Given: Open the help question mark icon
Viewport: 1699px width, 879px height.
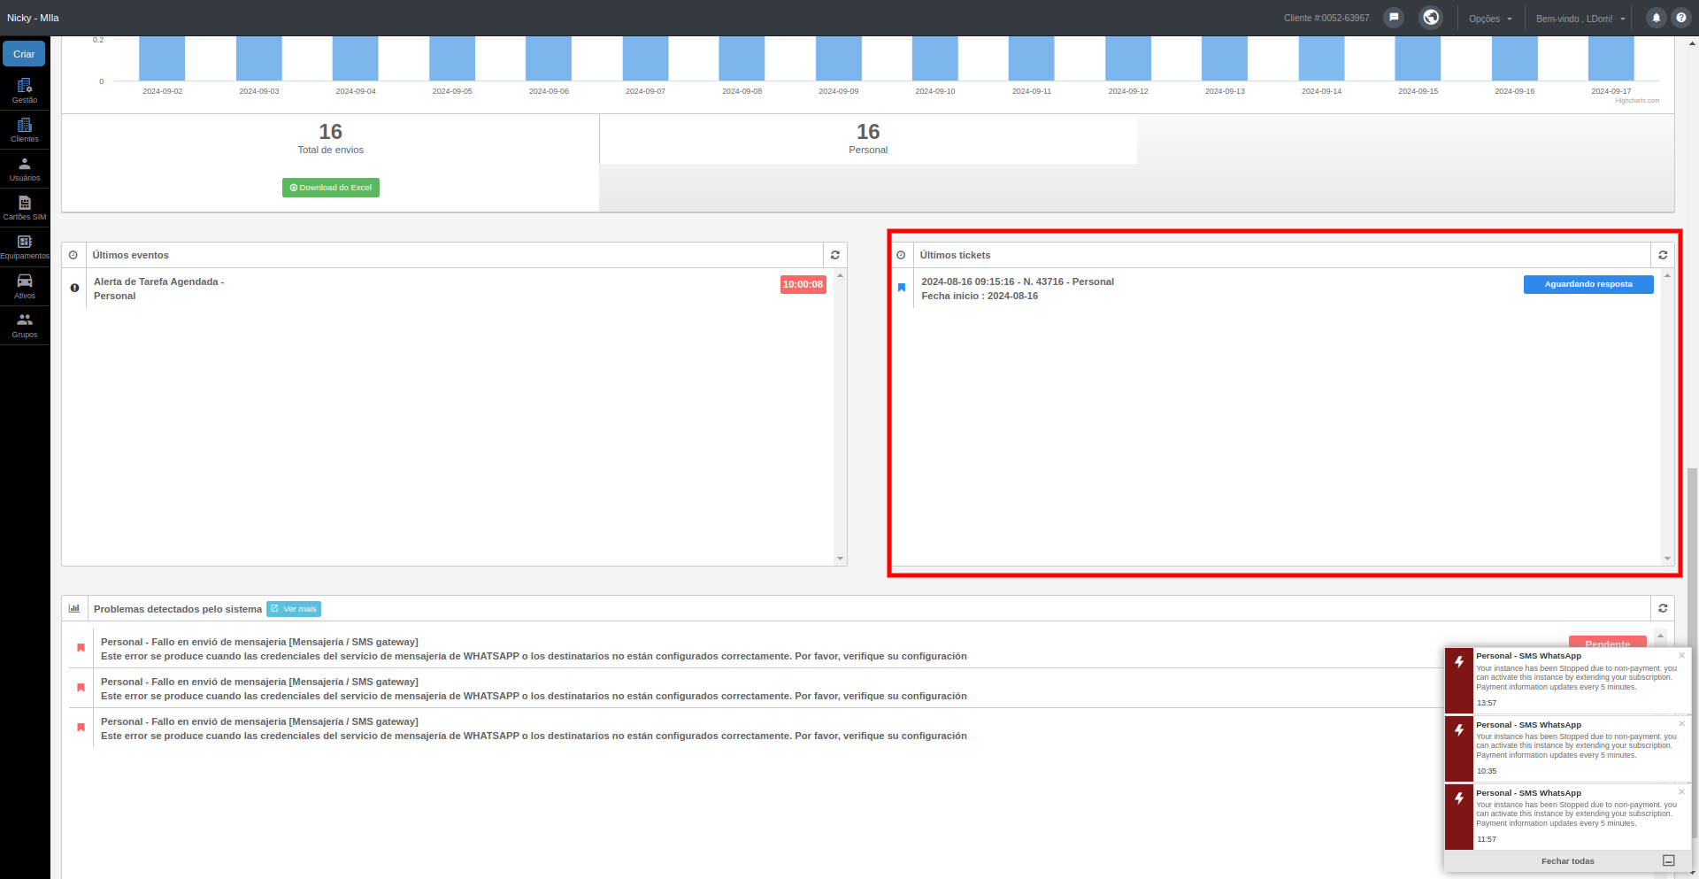Looking at the screenshot, I should [x=1681, y=18].
